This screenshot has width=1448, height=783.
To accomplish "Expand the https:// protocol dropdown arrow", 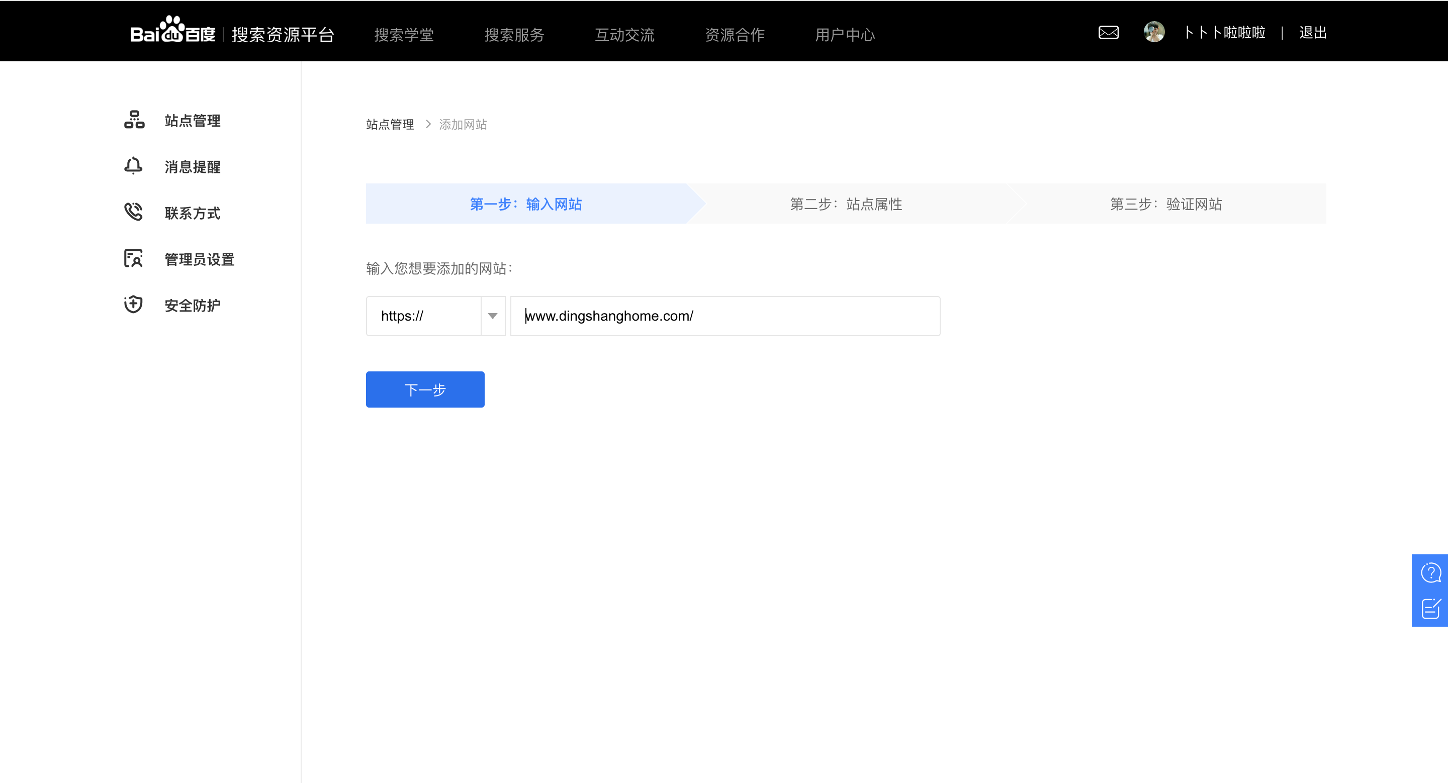I will point(492,316).
